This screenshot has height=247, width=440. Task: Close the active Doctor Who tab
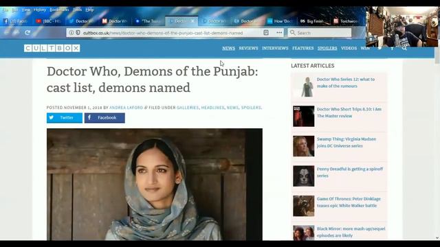[192, 21]
